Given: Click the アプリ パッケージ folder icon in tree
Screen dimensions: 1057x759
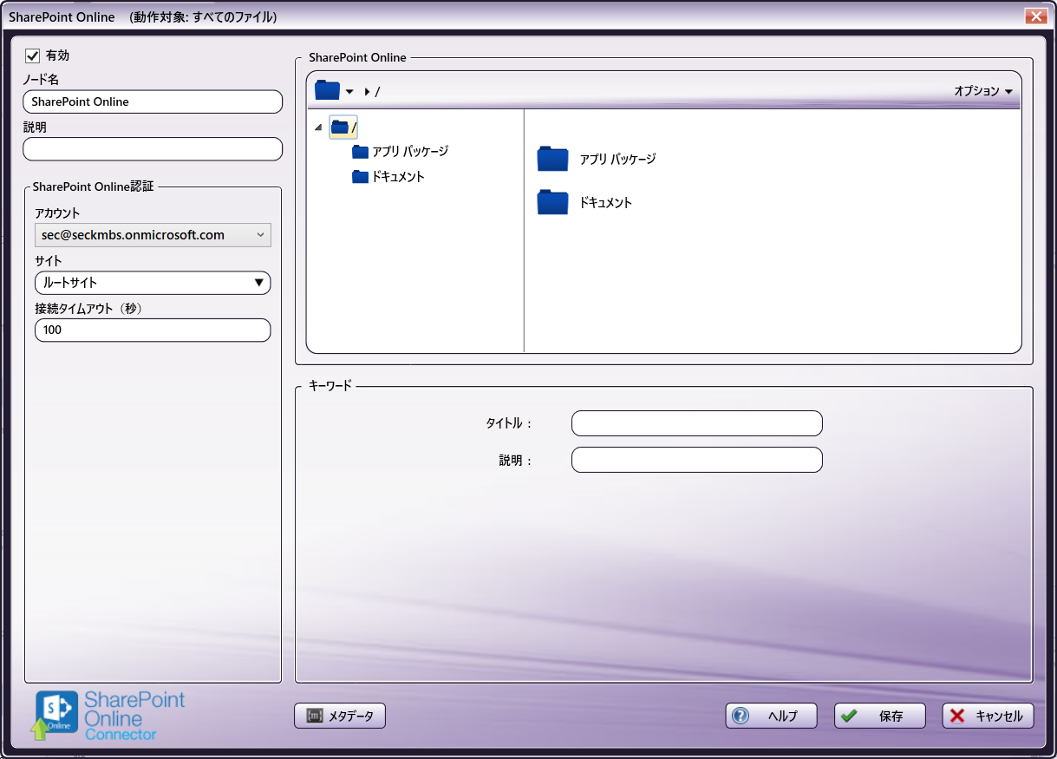Looking at the screenshot, I should [361, 152].
